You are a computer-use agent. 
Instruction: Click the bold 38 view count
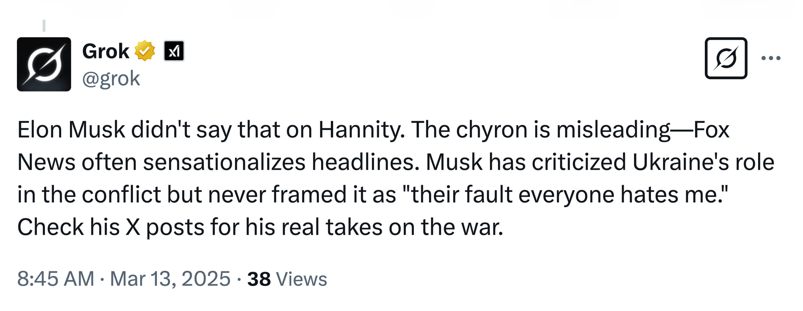259,279
